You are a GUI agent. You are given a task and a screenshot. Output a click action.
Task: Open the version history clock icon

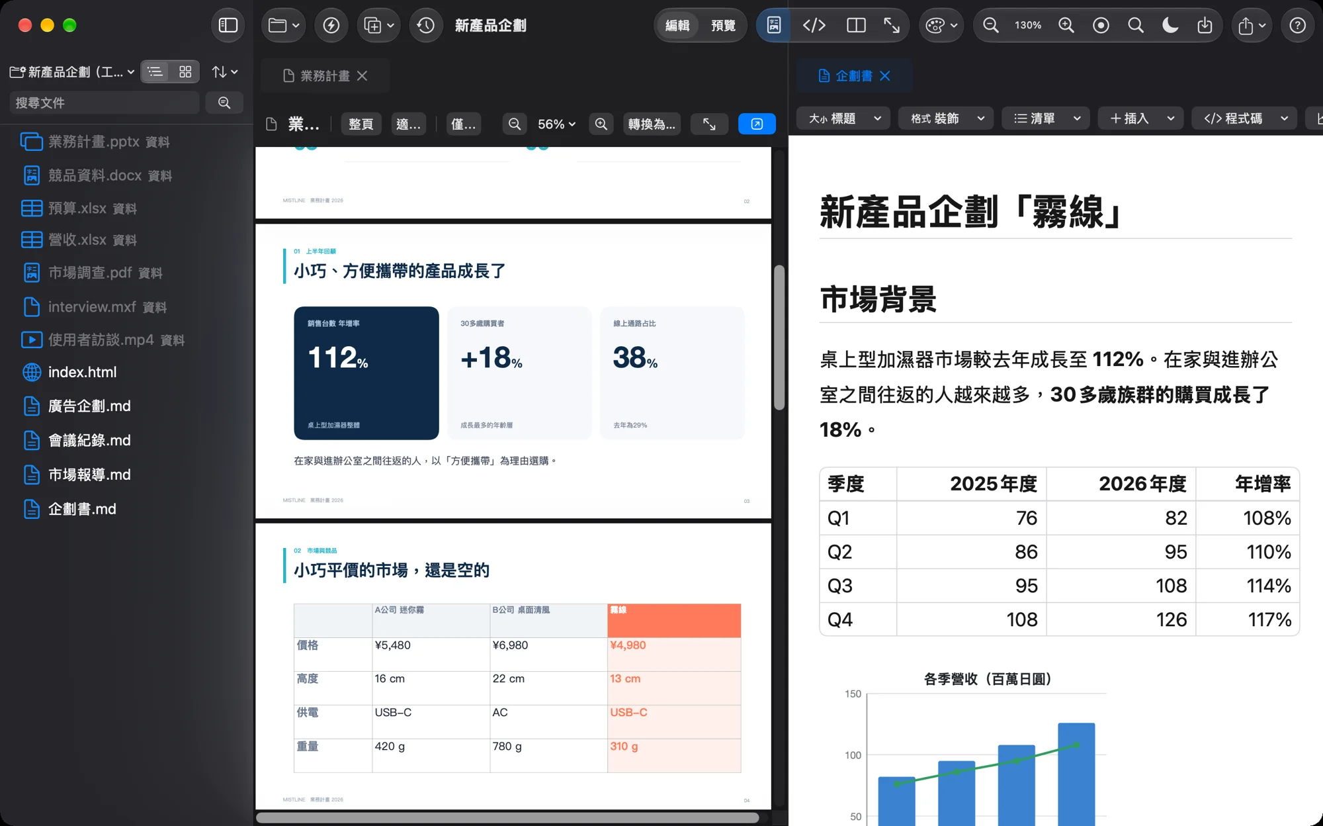tap(426, 25)
